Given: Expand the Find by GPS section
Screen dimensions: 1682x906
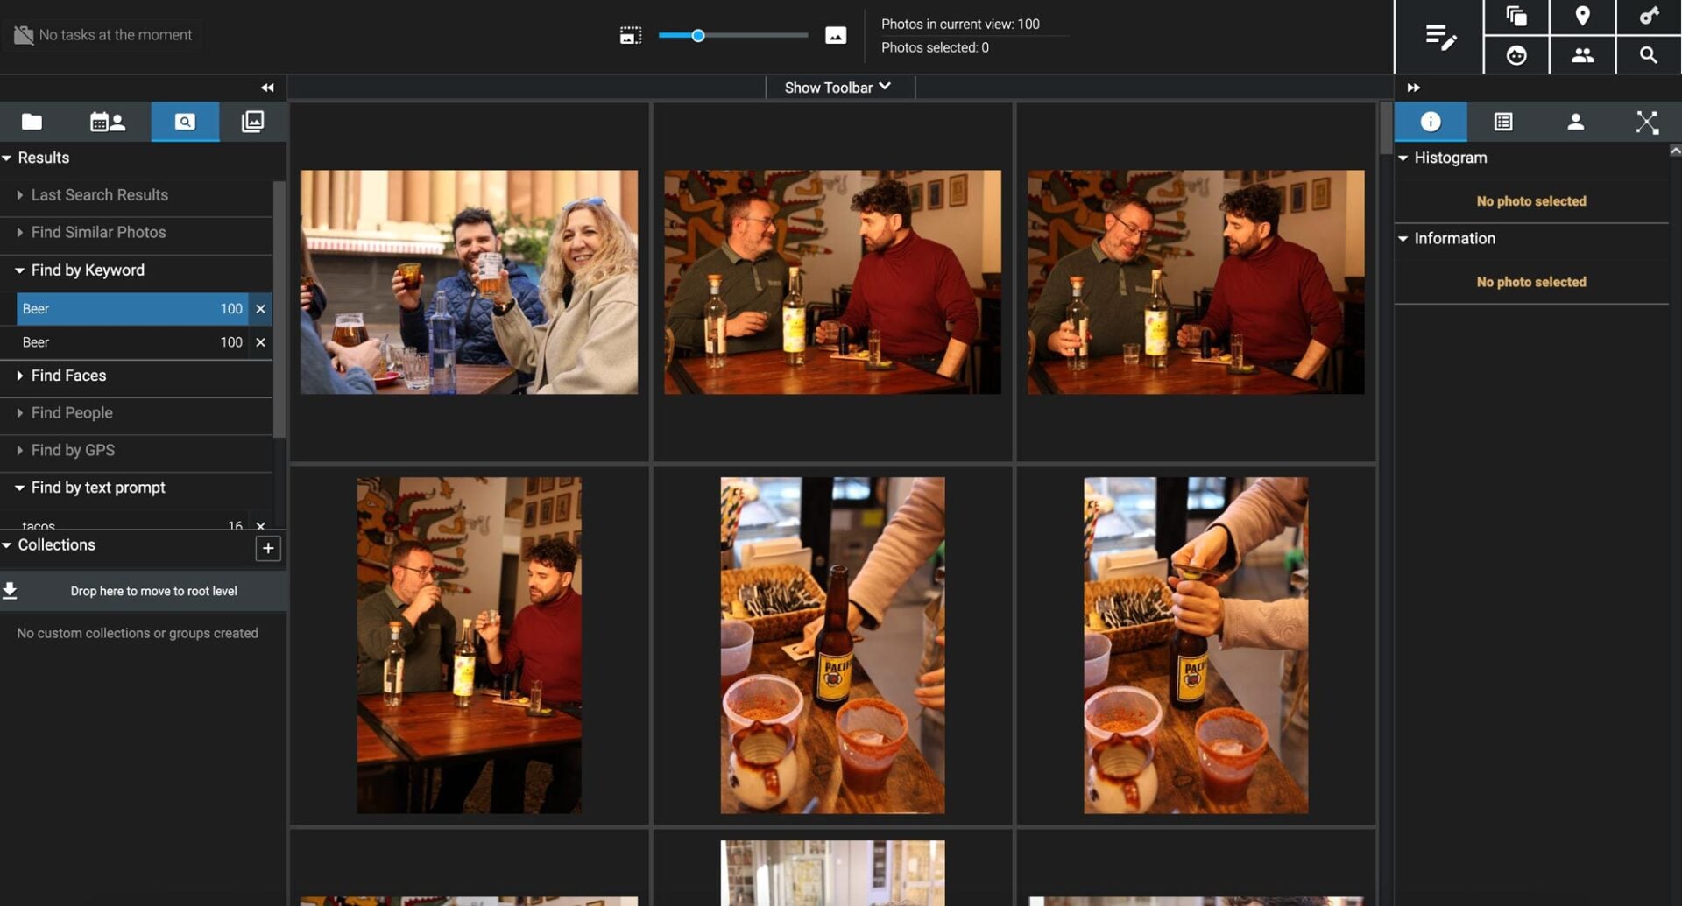Looking at the screenshot, I should (x=19, y=450).
